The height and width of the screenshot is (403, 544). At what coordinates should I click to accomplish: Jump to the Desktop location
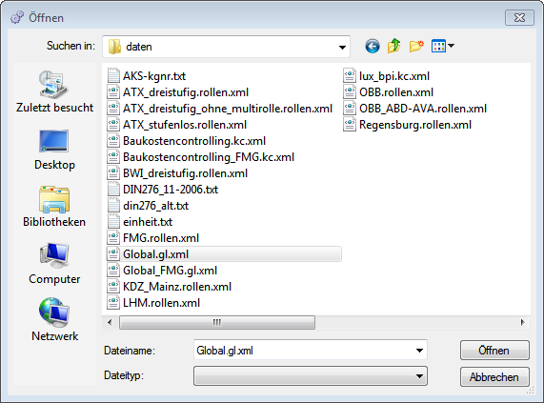coord(54,150)
